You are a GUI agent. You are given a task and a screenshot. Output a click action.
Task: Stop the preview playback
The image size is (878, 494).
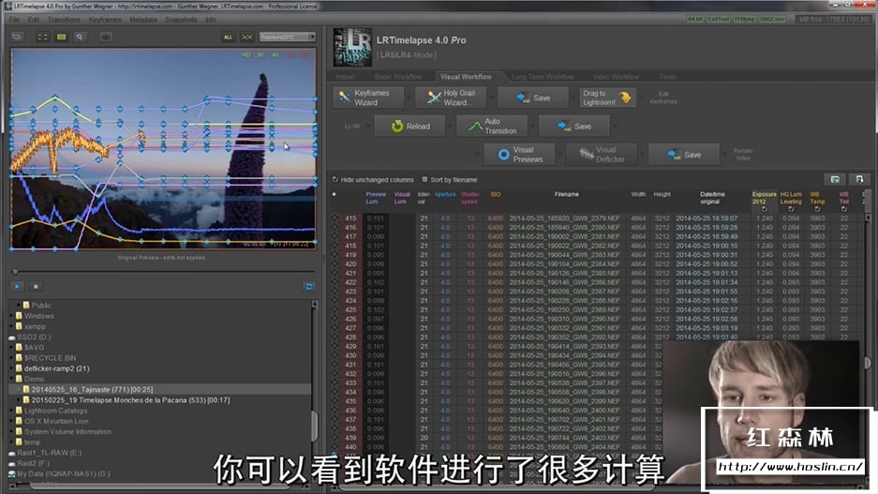point(36,286)
